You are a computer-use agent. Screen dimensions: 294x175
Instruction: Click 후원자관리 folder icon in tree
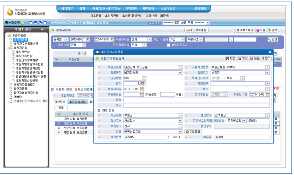click(x=9, y=36)
